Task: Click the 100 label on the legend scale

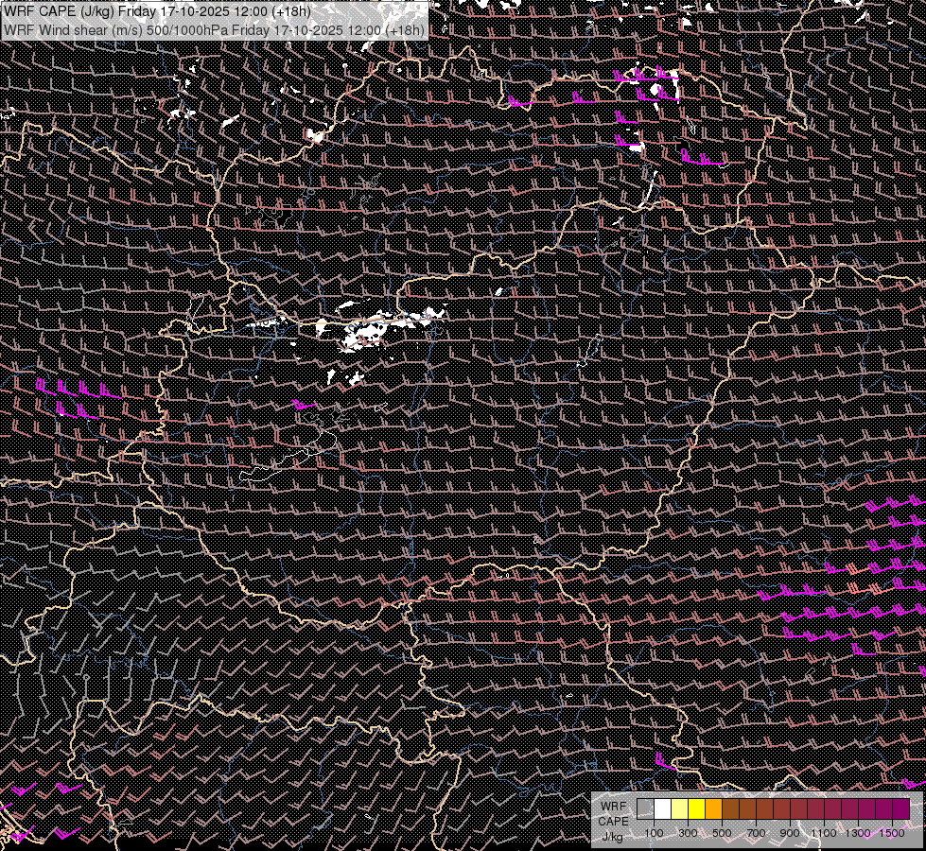Action: 654,833
